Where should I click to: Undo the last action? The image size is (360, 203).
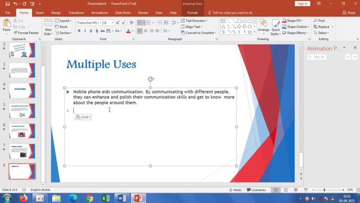coord(15,4)
